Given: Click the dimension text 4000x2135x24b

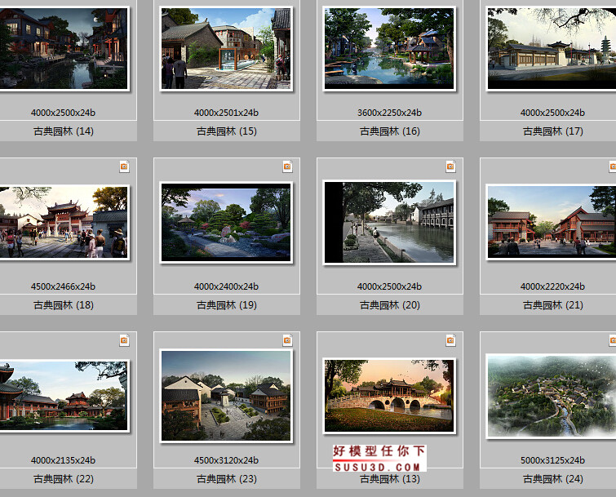Looking at the screenshot, I should point(63,460).
